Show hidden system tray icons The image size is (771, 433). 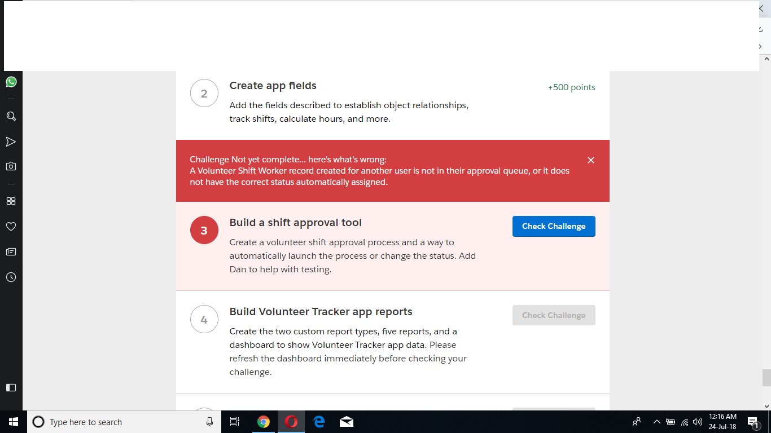[656, 422]
